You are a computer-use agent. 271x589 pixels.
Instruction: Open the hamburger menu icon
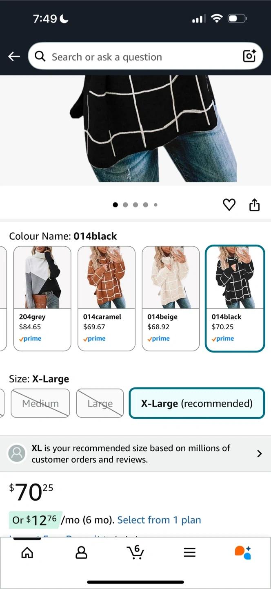point(189,553)
